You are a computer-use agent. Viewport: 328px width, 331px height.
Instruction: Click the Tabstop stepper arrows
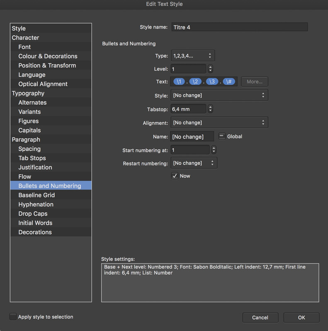click(x=210, y=109)
